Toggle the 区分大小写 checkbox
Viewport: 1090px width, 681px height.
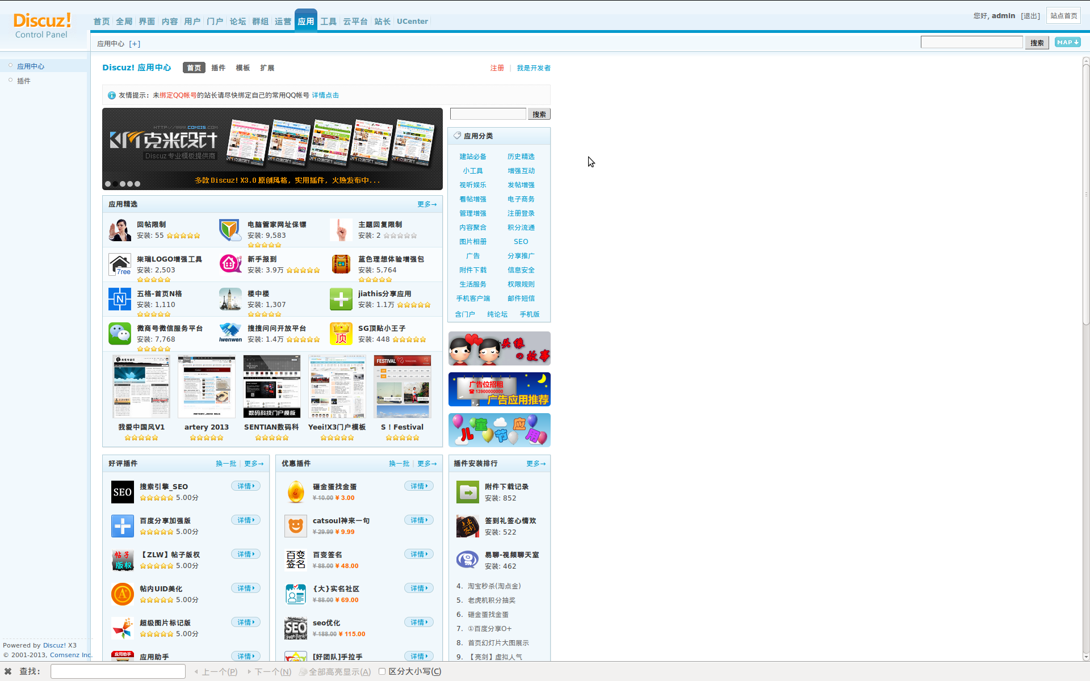pos(382,671)
